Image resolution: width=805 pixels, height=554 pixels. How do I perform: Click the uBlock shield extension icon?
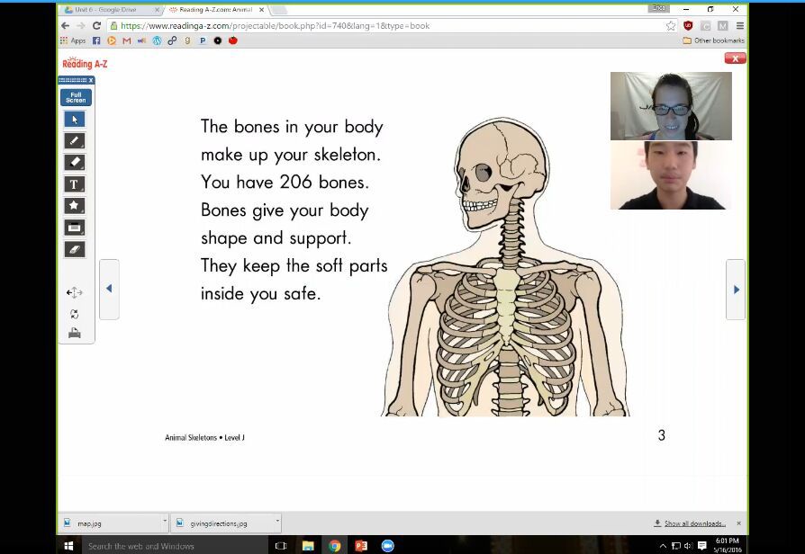click(689, 26)
